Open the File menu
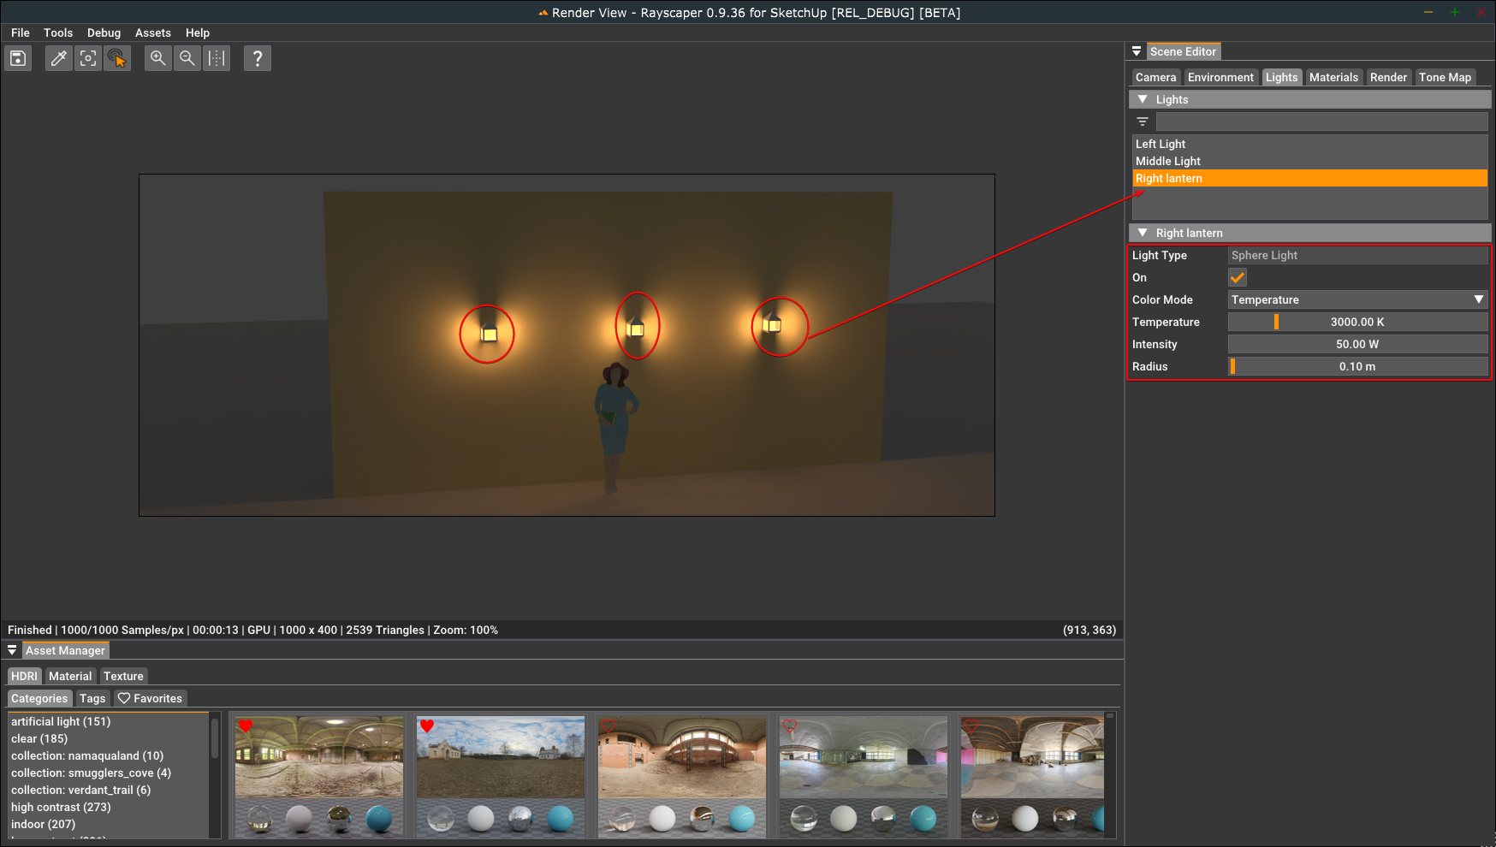This screenshot has height=847, width=1496. point(21,33)
